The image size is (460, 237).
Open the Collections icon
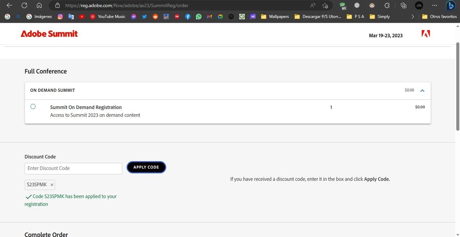[x=403, y=5]
